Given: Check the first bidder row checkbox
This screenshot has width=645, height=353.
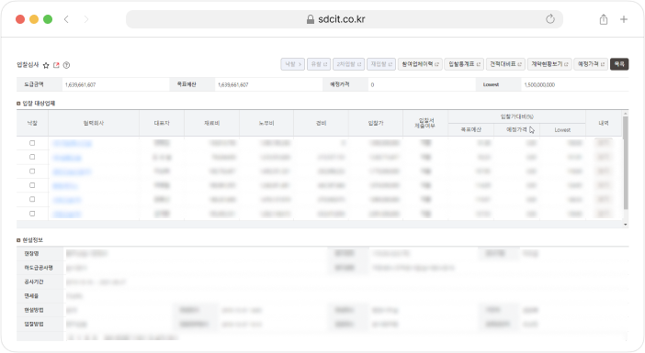Looking at the screenshot, I should pos(32,143).
